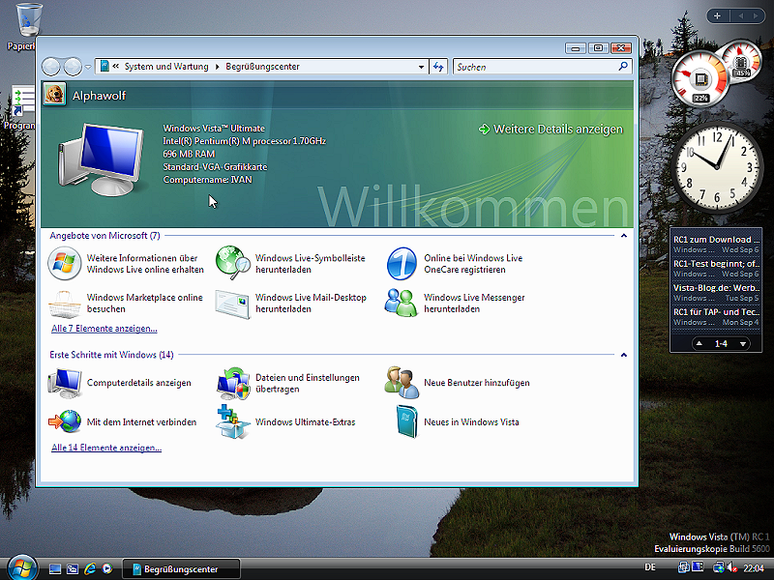Click Alle 7 Elemente anzeigen link
The height and width of the screenshot is (580, 774).
(104, 329)
